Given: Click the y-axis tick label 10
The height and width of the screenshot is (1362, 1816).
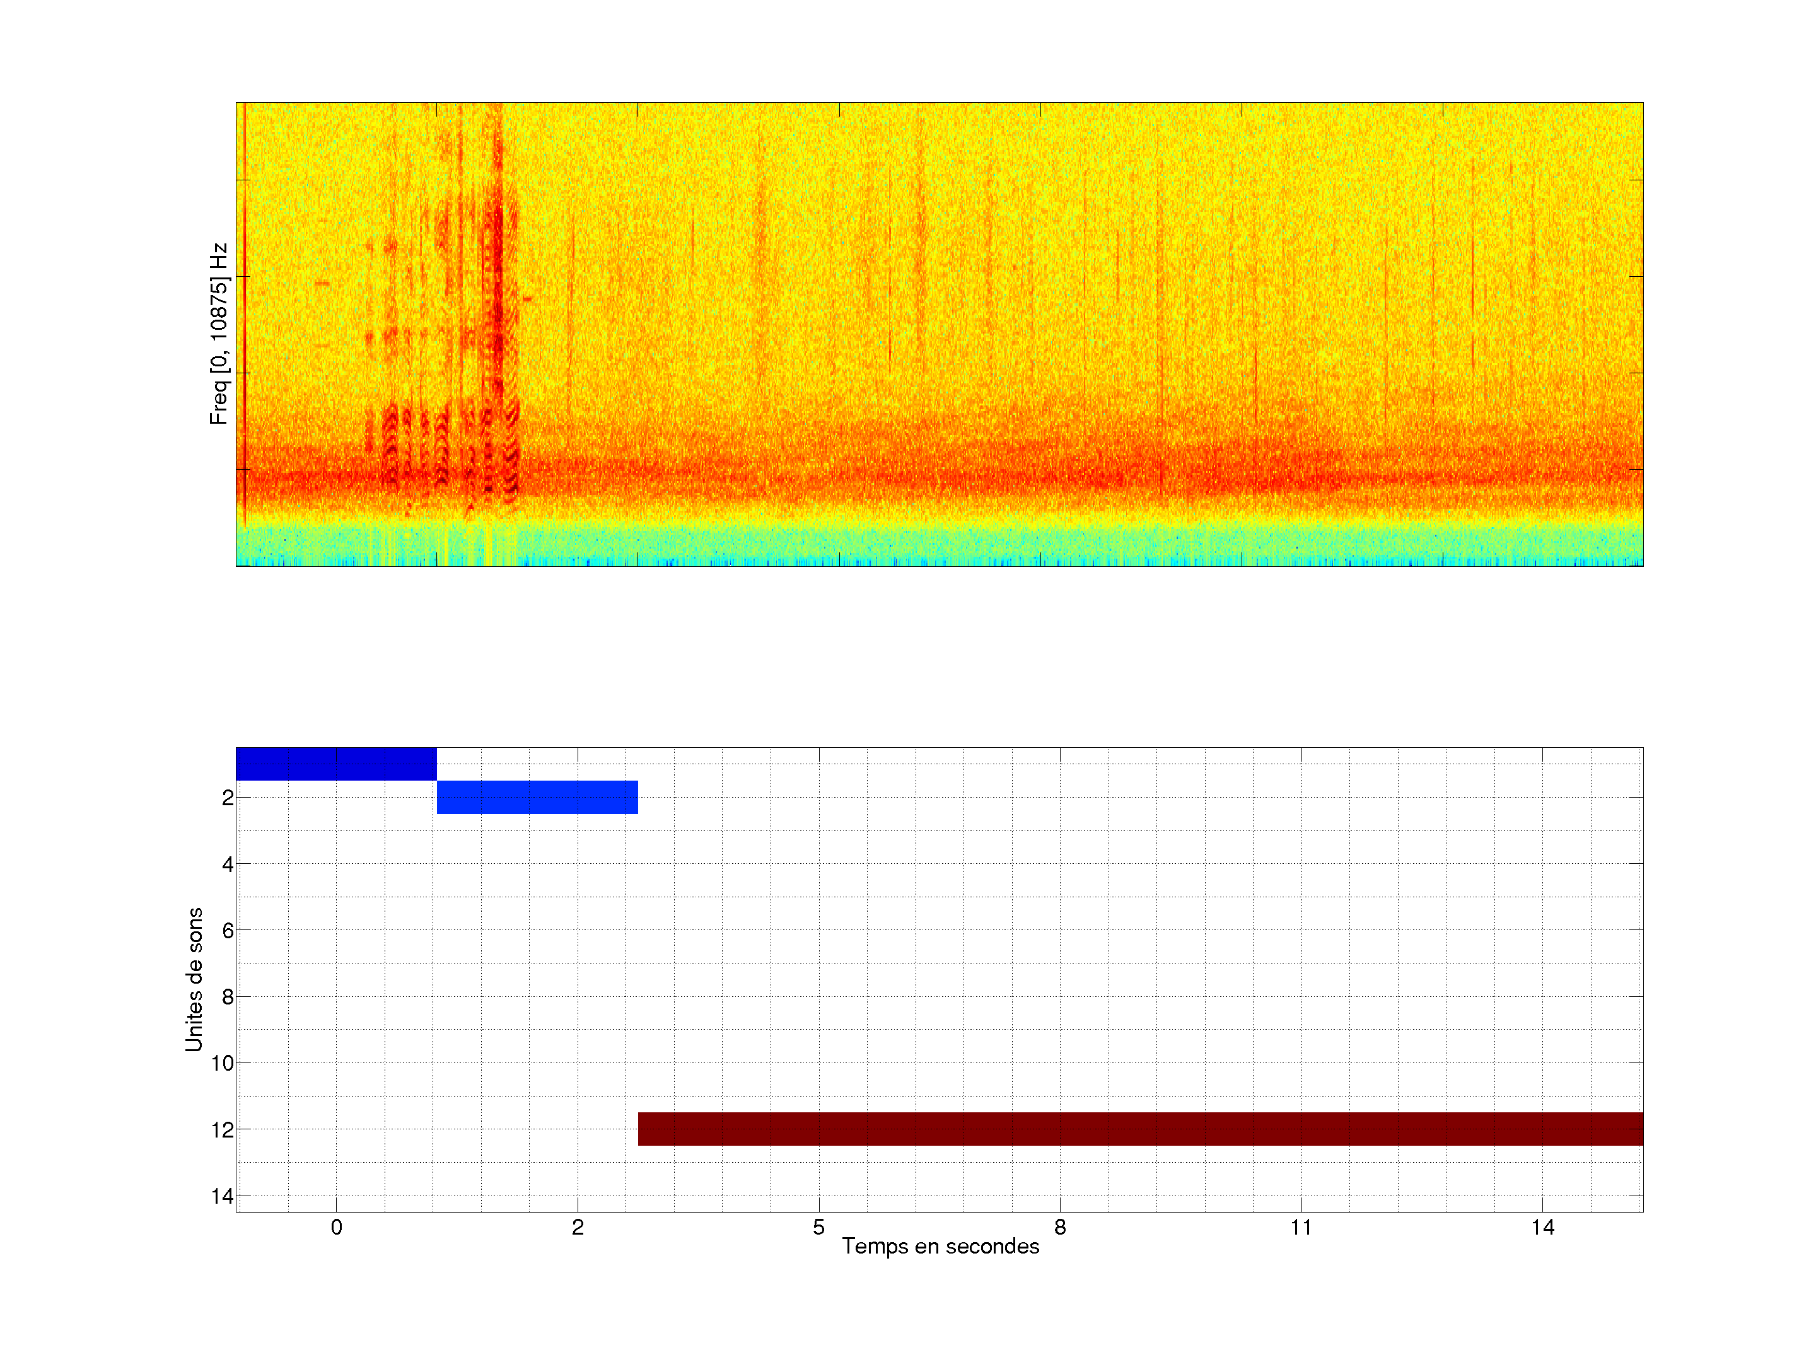Looking at the screenshot, I should tap(223, 1063).
